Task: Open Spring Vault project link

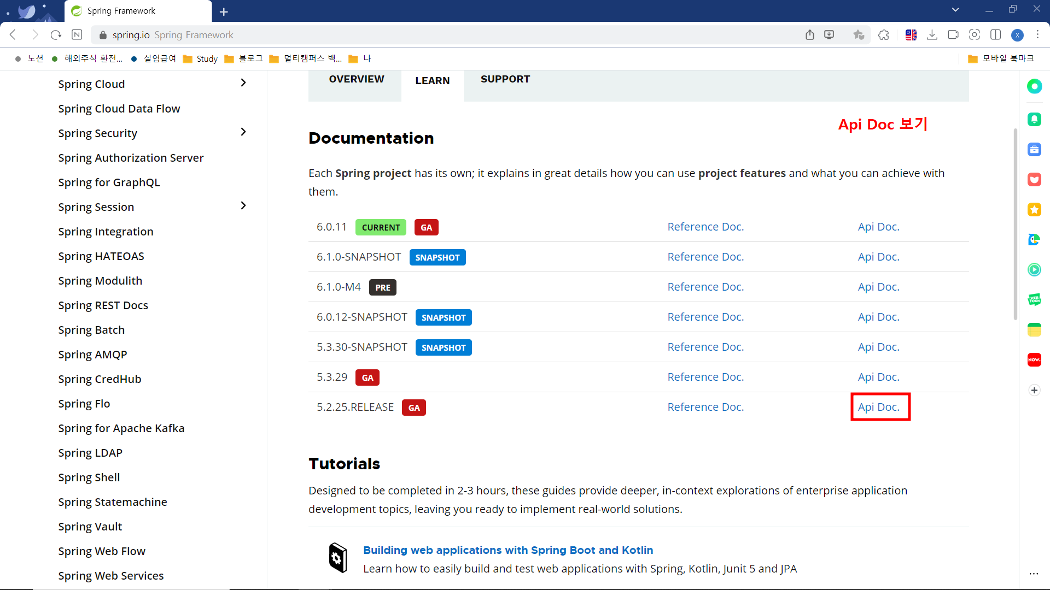Action: [x=90, y=527]
